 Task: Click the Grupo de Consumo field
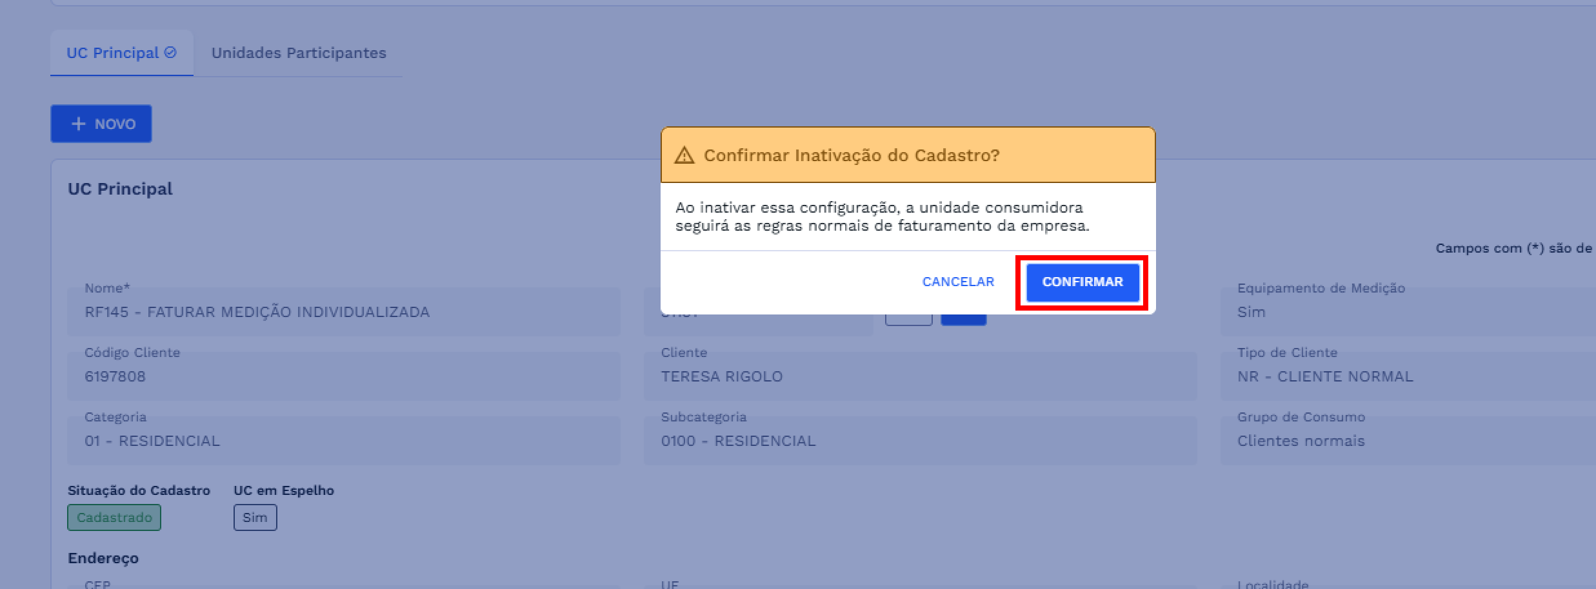[x=1408, y=441]
